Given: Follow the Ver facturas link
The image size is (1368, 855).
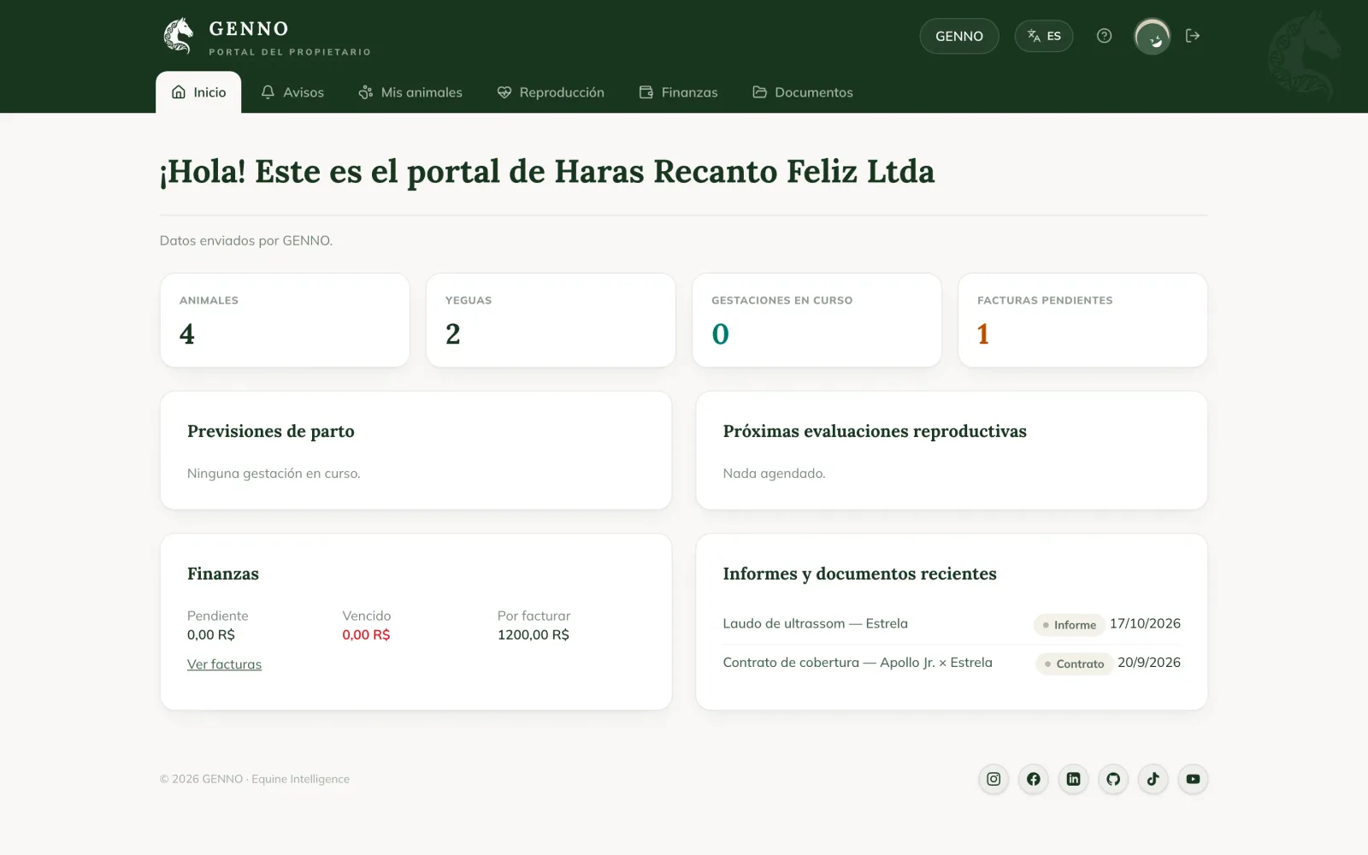Looking at the screenshot, I should pos(224,664).
